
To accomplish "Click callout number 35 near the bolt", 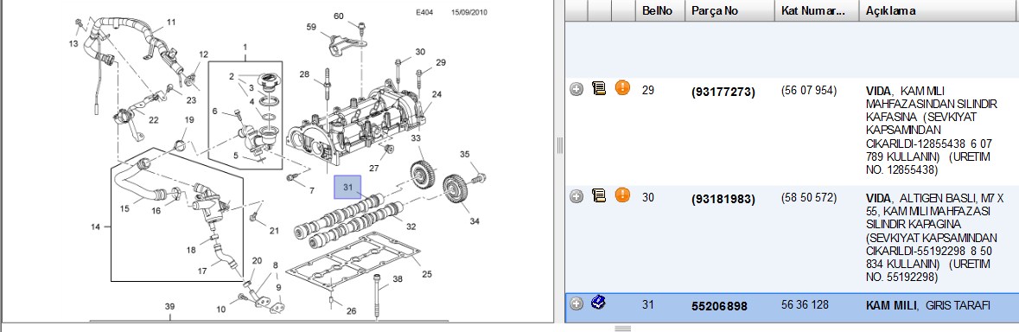I will [465, 154].
